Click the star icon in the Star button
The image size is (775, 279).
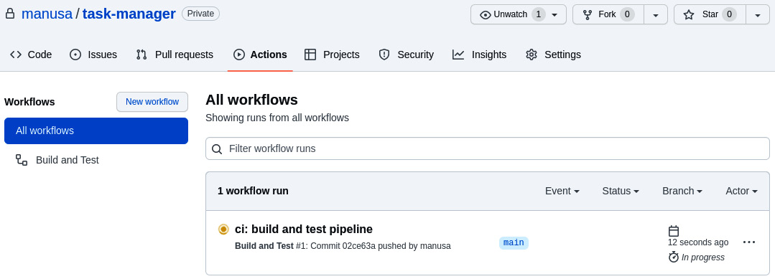pos(689,15)
